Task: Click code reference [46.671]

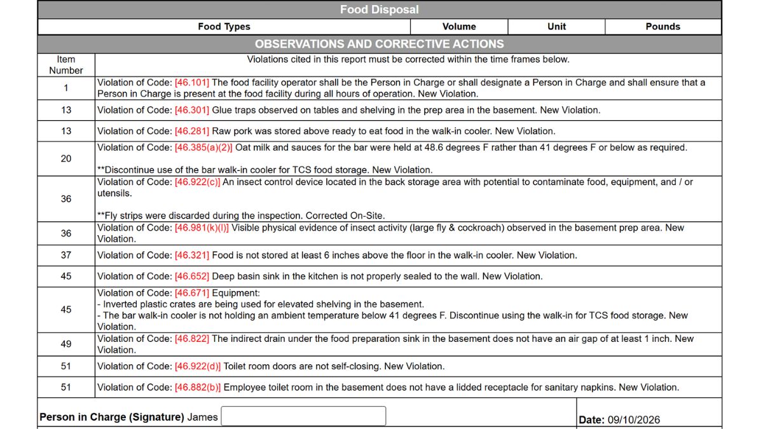Action: tap(192, 293)
